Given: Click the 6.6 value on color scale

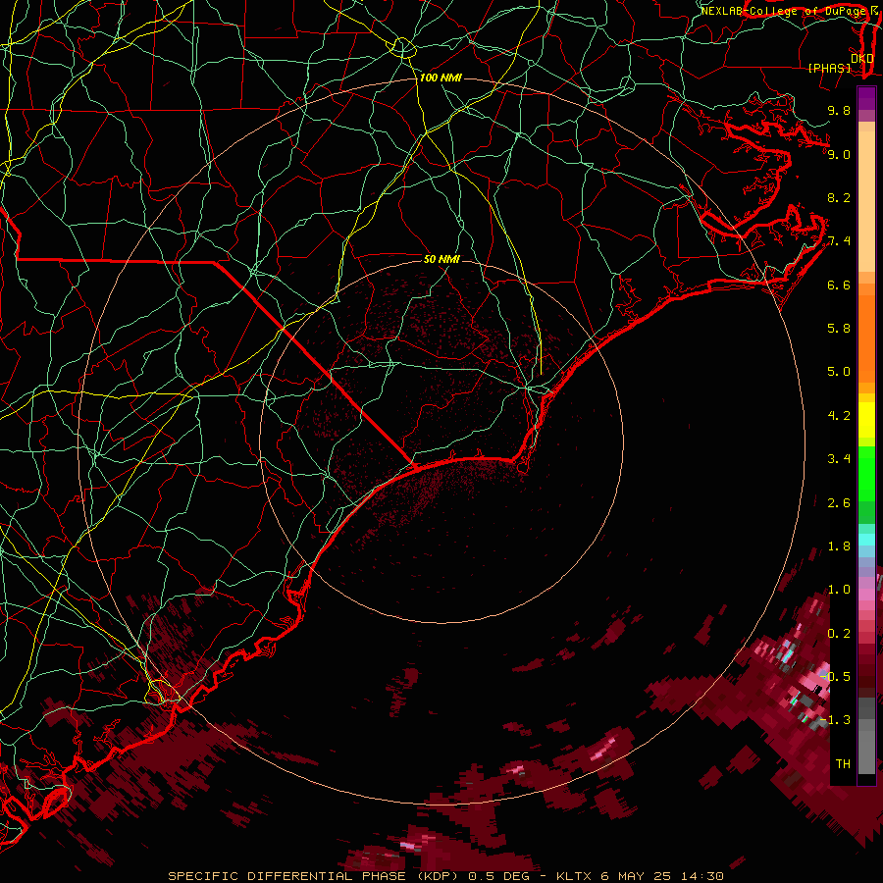Looking at the screenshot, I should click(839, 285).
